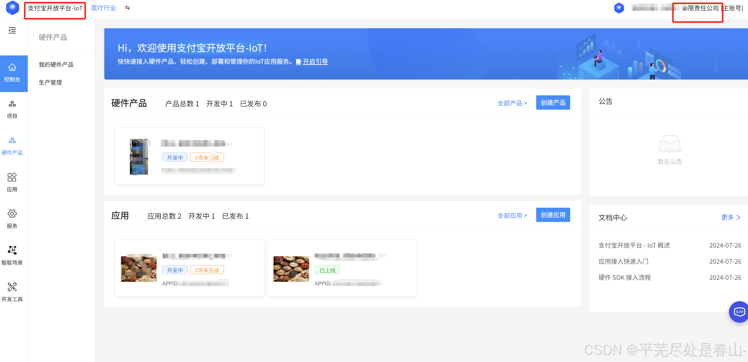Open the 开启引导 link

click(315, 62)
